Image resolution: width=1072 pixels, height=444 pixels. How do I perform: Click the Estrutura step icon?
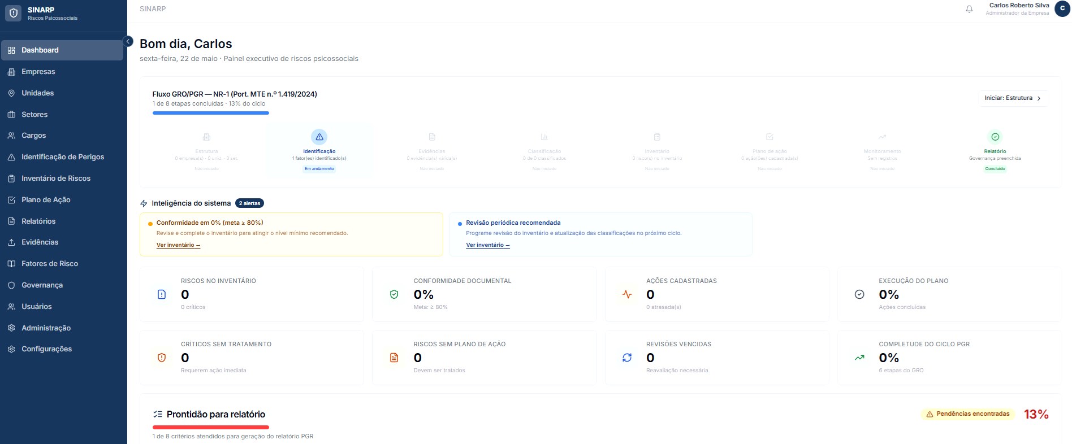[x=206, y=137]
